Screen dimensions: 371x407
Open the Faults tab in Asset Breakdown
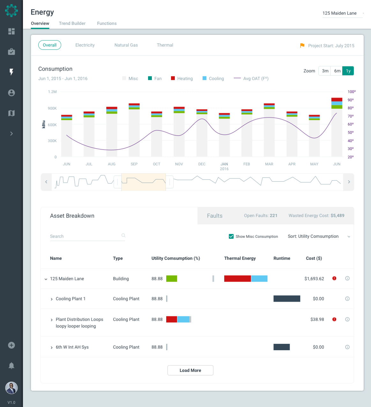tap(214, 215)
